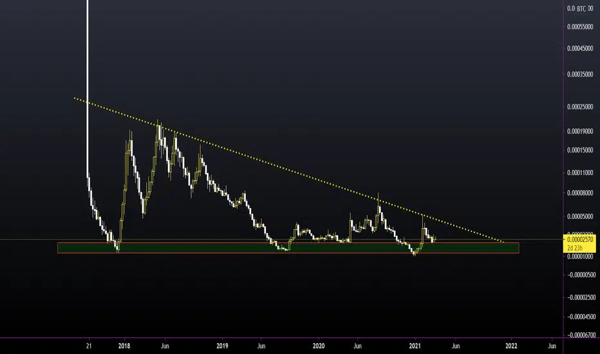Click the 0.00005000 price axis label
600x354 pixels.
click(x=580, y=217)
